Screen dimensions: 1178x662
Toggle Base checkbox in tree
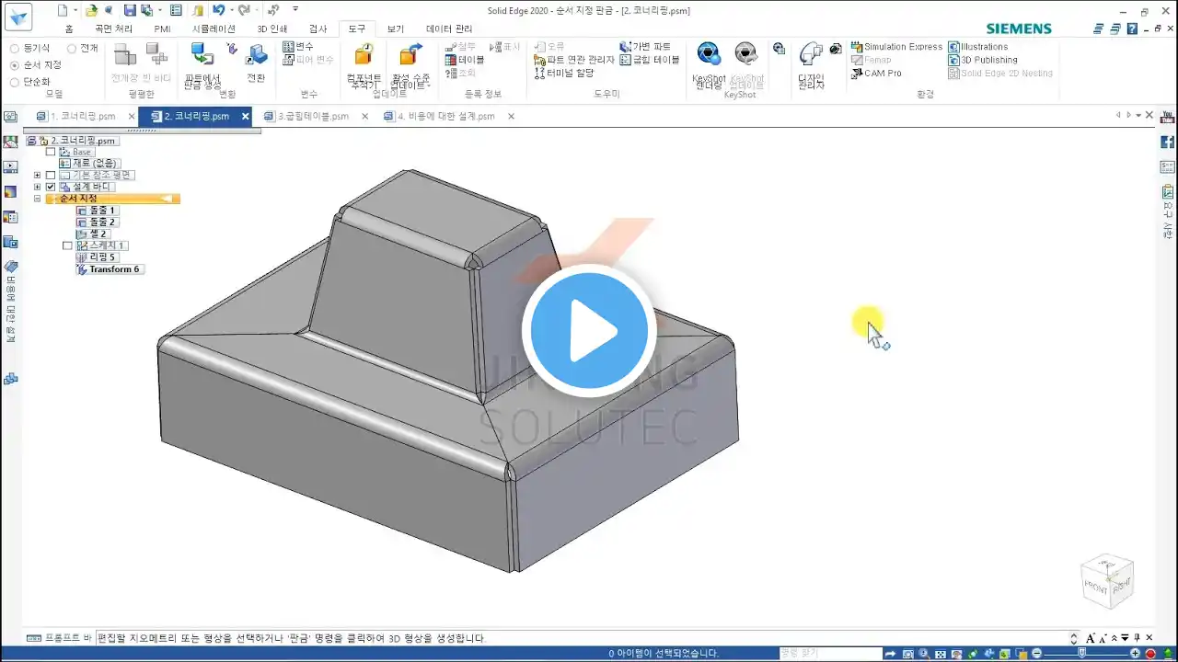[51, 152]
